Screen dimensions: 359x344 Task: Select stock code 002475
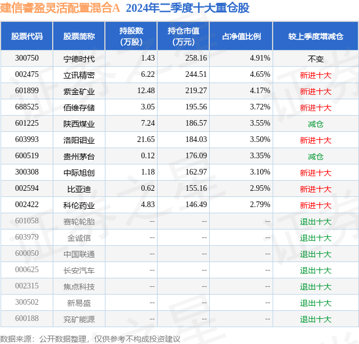click(x=27, y=75)
